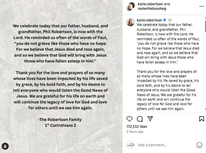Open the profile picture in post header
The height and width of the screenshot is (153, 206).
130,6
